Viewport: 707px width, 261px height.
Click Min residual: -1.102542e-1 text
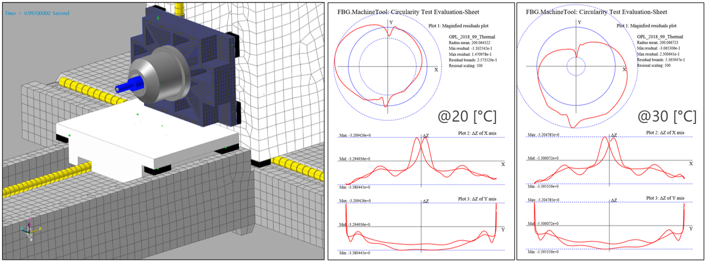coord(470,49)
